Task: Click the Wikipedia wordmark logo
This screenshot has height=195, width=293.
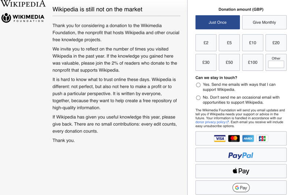Action: 23,4
